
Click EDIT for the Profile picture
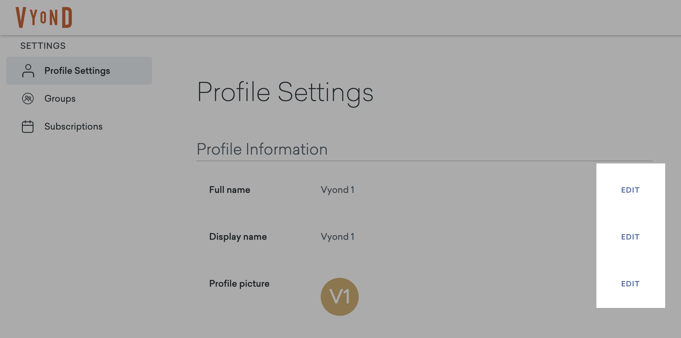(630, 284)
